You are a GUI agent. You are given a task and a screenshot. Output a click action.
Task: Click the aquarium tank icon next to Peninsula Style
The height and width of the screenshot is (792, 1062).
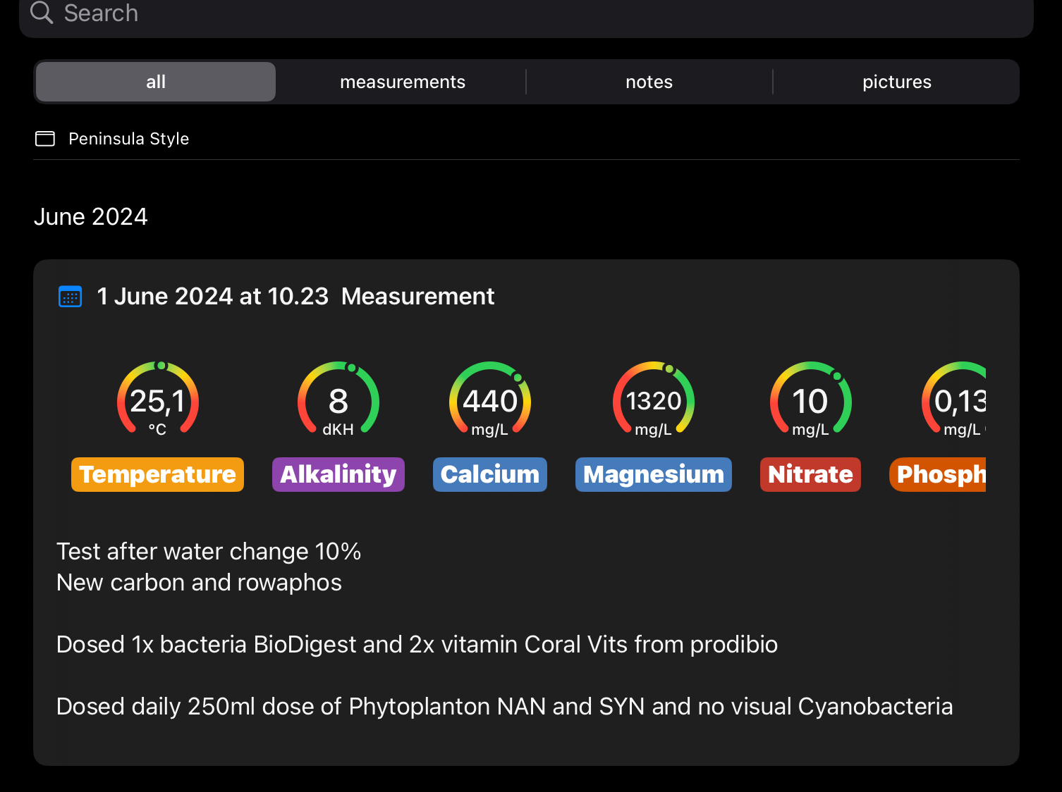tap(45, 139)
